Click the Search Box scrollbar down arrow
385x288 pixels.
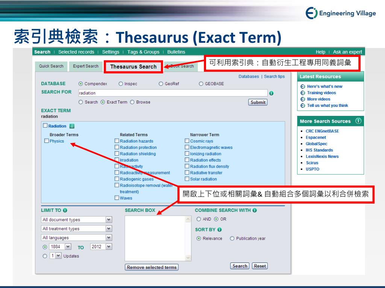188,258
